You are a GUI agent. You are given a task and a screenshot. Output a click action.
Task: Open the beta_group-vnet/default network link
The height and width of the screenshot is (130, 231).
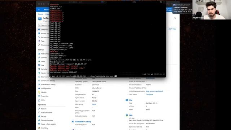click(x=154, y=91)
